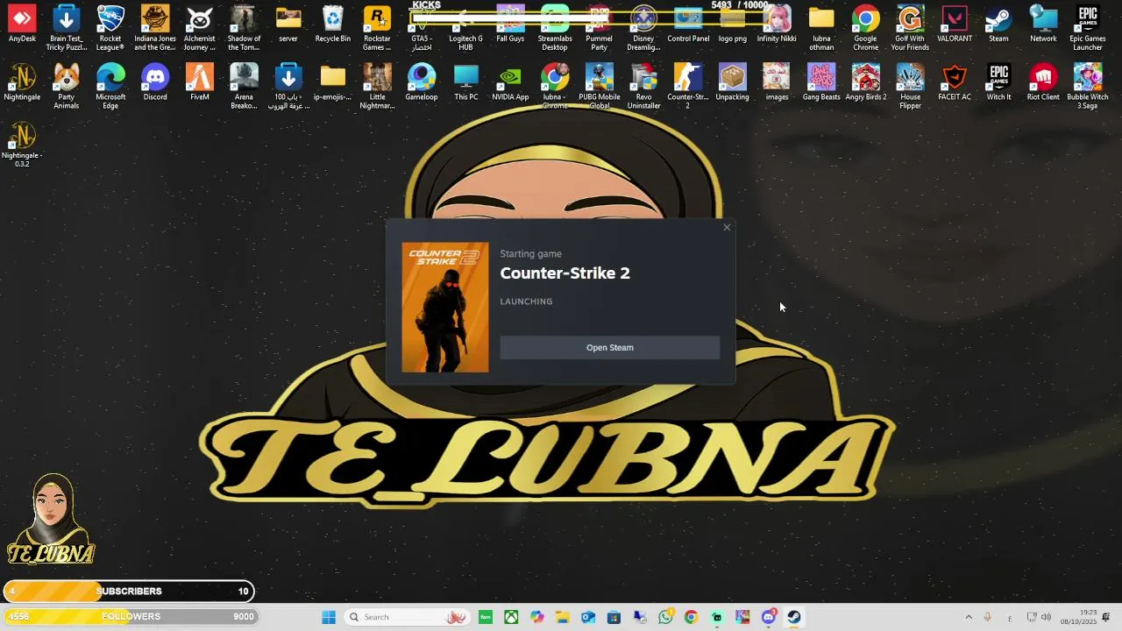The image size is (1122, 631).
Task: Select the Arena Breakout desktop icon
Action: [x=244, y=87]
